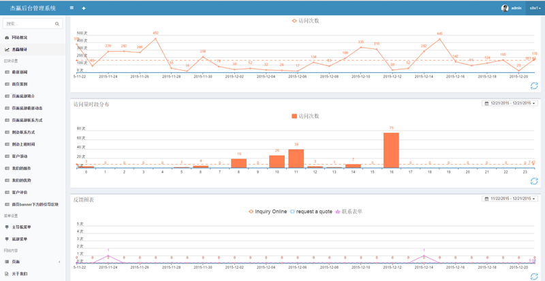
Task: Click the 杰赢后台管理系统 title link
Action: pyautogui.click(x=33, y=8)
